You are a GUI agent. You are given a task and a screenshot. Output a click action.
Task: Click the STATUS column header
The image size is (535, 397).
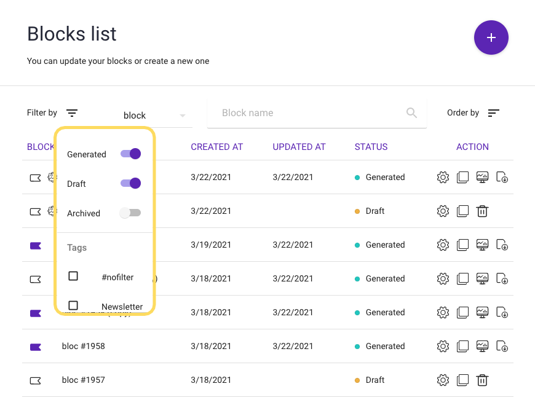coord(371,147)
